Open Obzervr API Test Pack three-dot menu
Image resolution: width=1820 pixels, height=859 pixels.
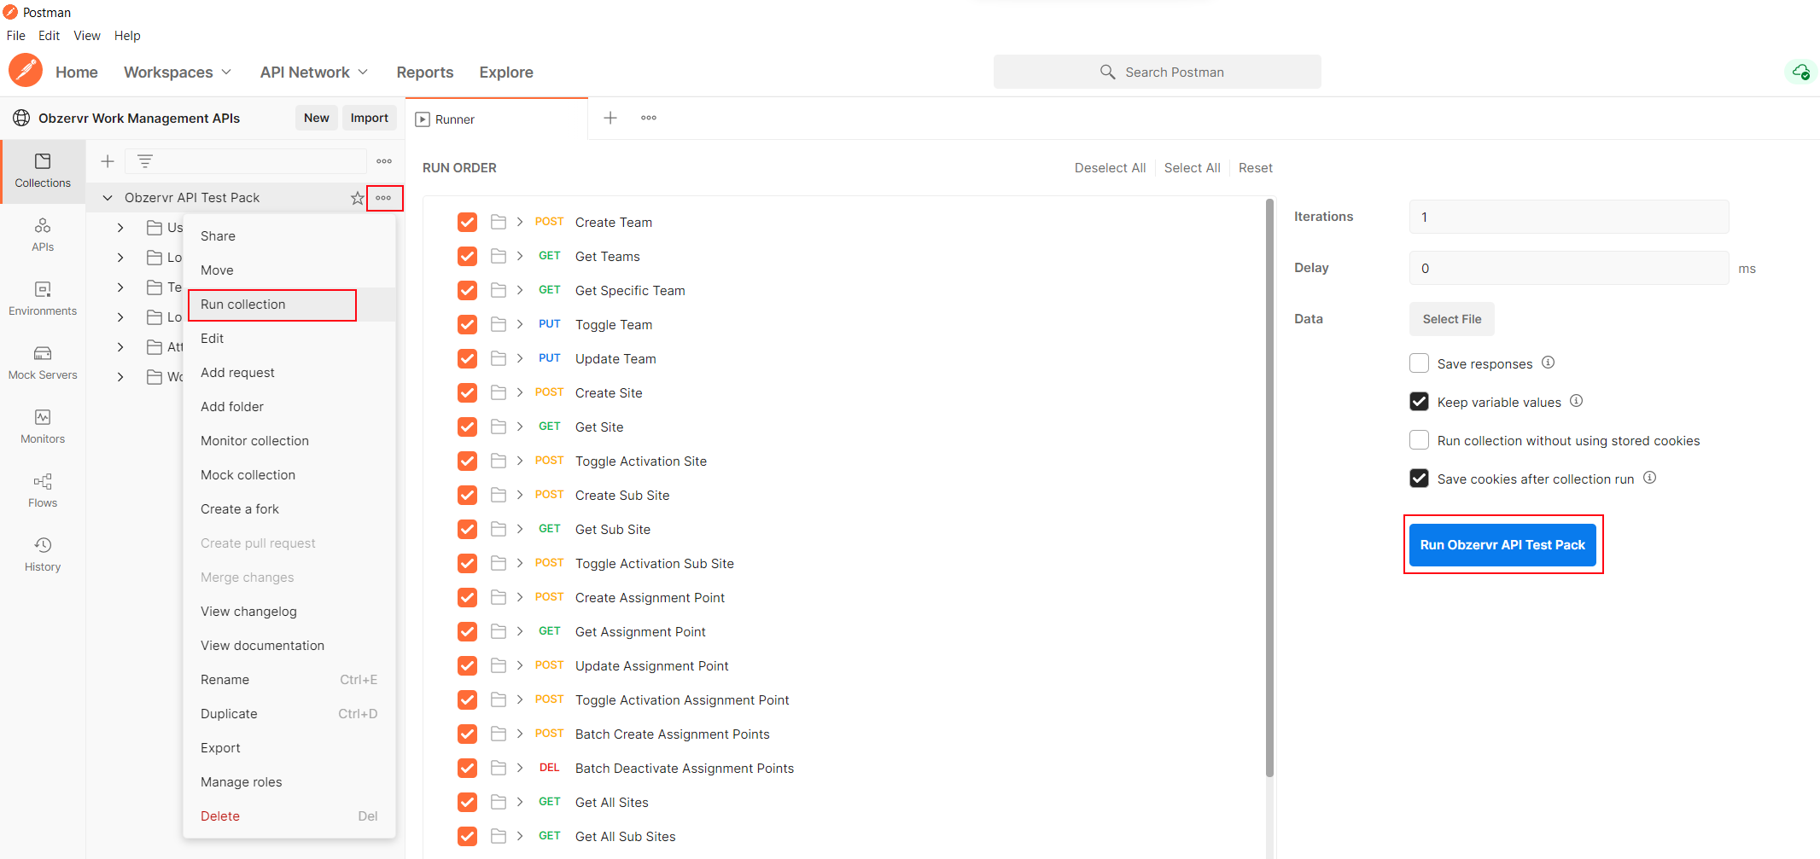coord(383,198)
